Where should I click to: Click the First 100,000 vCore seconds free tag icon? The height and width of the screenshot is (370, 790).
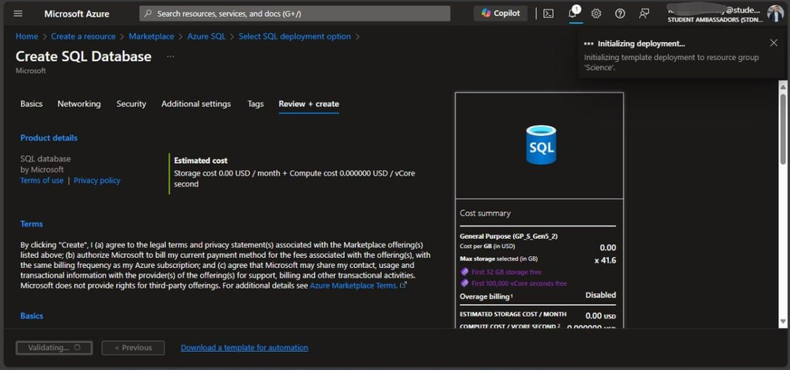[x=464, y=283]
